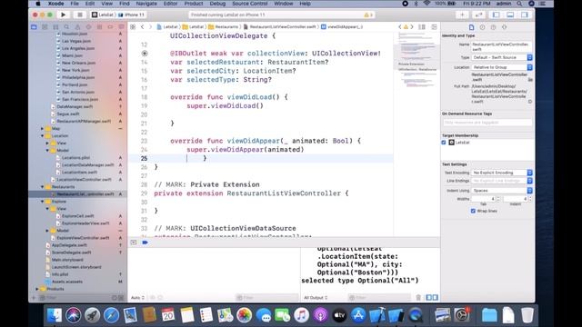Viewport: 582px width, 327px height.
Task: Toggle the Navigator panel visibility
Action: pyautogui.click(x=496, y=15)
